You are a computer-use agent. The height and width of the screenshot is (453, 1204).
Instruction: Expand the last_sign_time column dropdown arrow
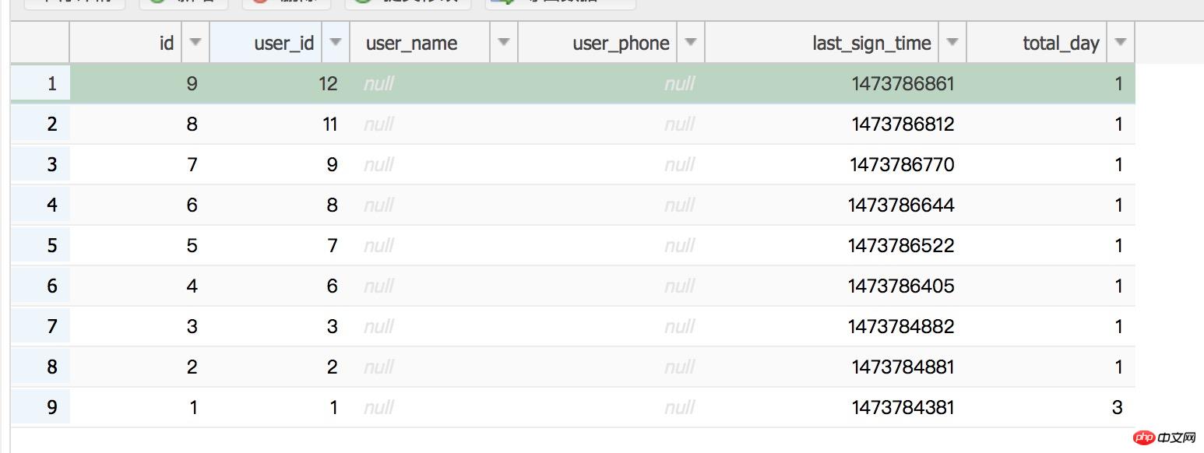[x=952, y=43]
